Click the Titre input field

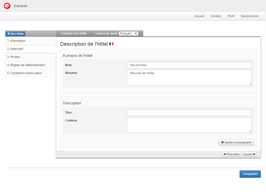pos(189,113)
